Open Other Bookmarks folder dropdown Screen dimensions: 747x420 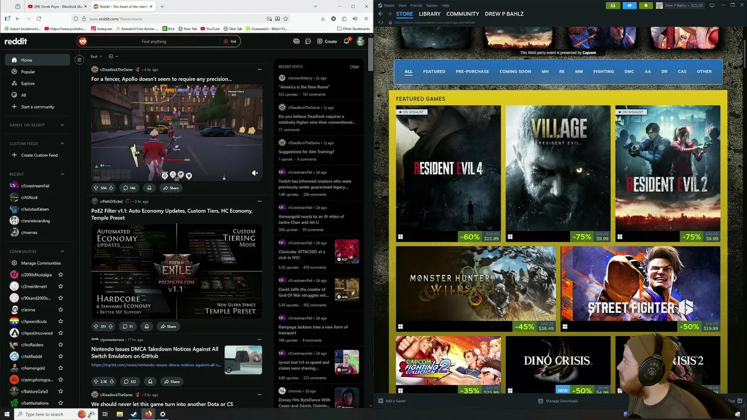pos(353,29)
